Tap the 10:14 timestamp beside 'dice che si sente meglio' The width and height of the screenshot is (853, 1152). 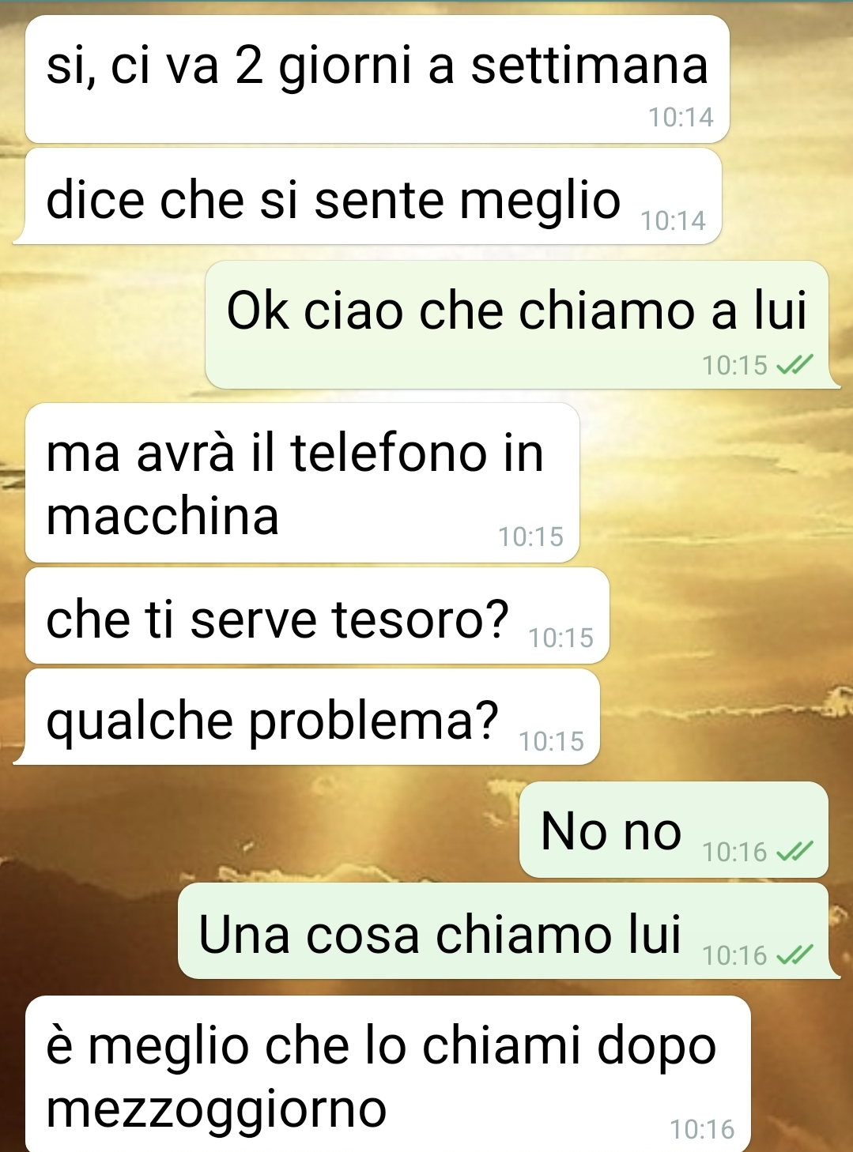pyautogui.click(x=673, y=220)
